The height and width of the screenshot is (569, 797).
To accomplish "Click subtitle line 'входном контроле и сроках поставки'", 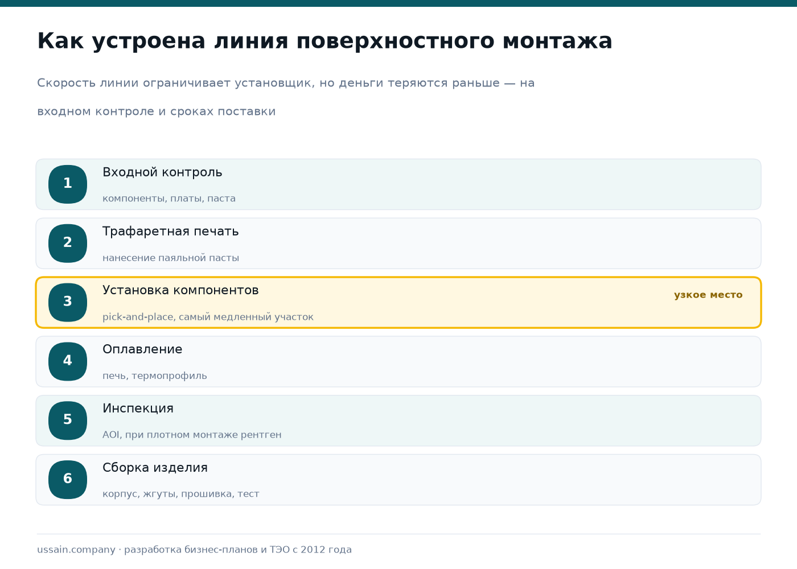I will tap(157, 112).
